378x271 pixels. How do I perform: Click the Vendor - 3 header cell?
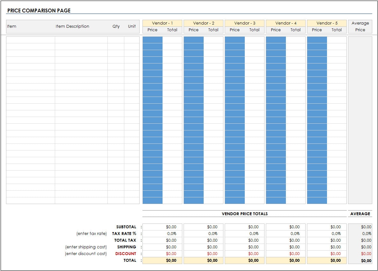pos(244,23)
